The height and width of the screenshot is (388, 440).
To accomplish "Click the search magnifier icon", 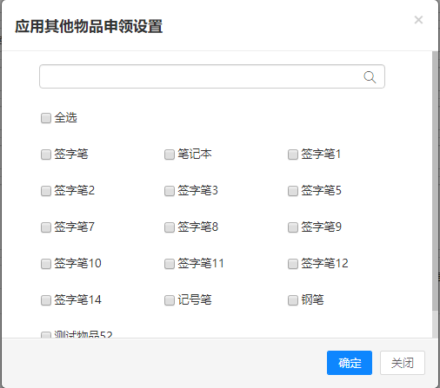I will point(370,77).
